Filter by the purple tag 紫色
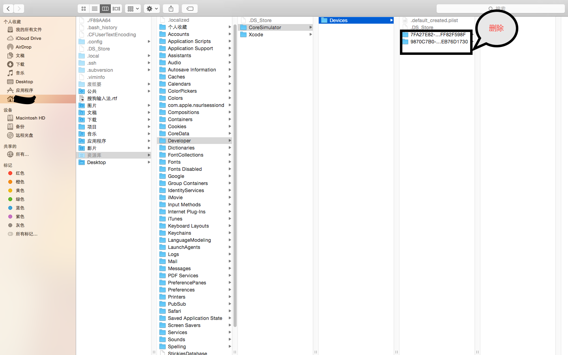 38,217
